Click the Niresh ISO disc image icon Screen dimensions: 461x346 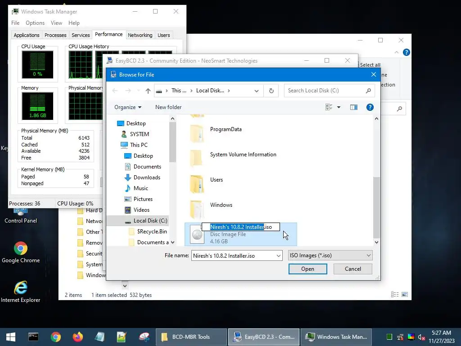tap(197, 234)
